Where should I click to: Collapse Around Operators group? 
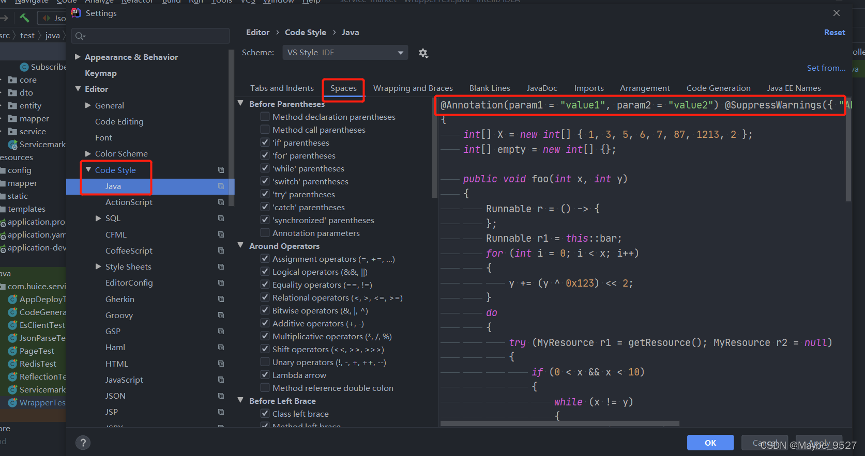tap(240, 245)
